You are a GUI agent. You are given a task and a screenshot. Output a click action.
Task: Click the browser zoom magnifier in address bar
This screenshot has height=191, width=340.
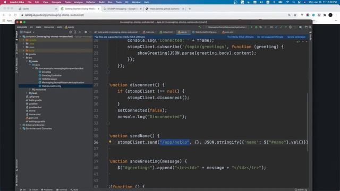tap(289, 15)
